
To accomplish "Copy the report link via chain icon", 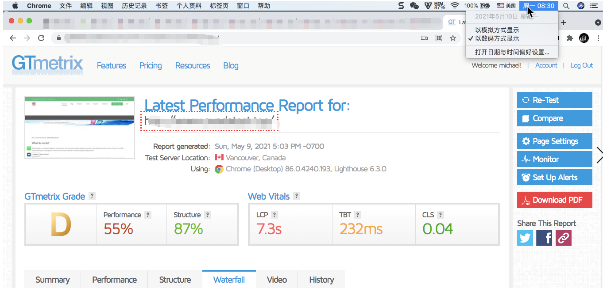I will (563, 238).
